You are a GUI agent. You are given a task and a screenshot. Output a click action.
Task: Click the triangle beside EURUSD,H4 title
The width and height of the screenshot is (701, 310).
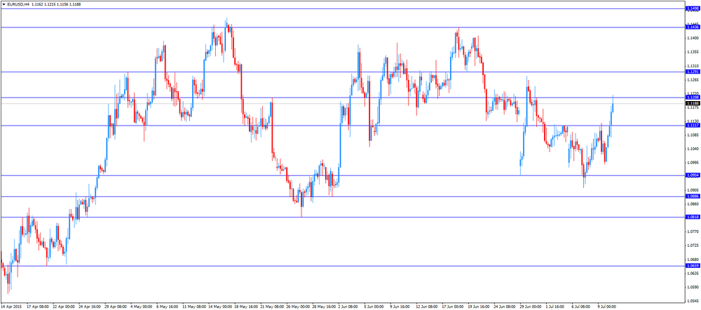point(3,4)
